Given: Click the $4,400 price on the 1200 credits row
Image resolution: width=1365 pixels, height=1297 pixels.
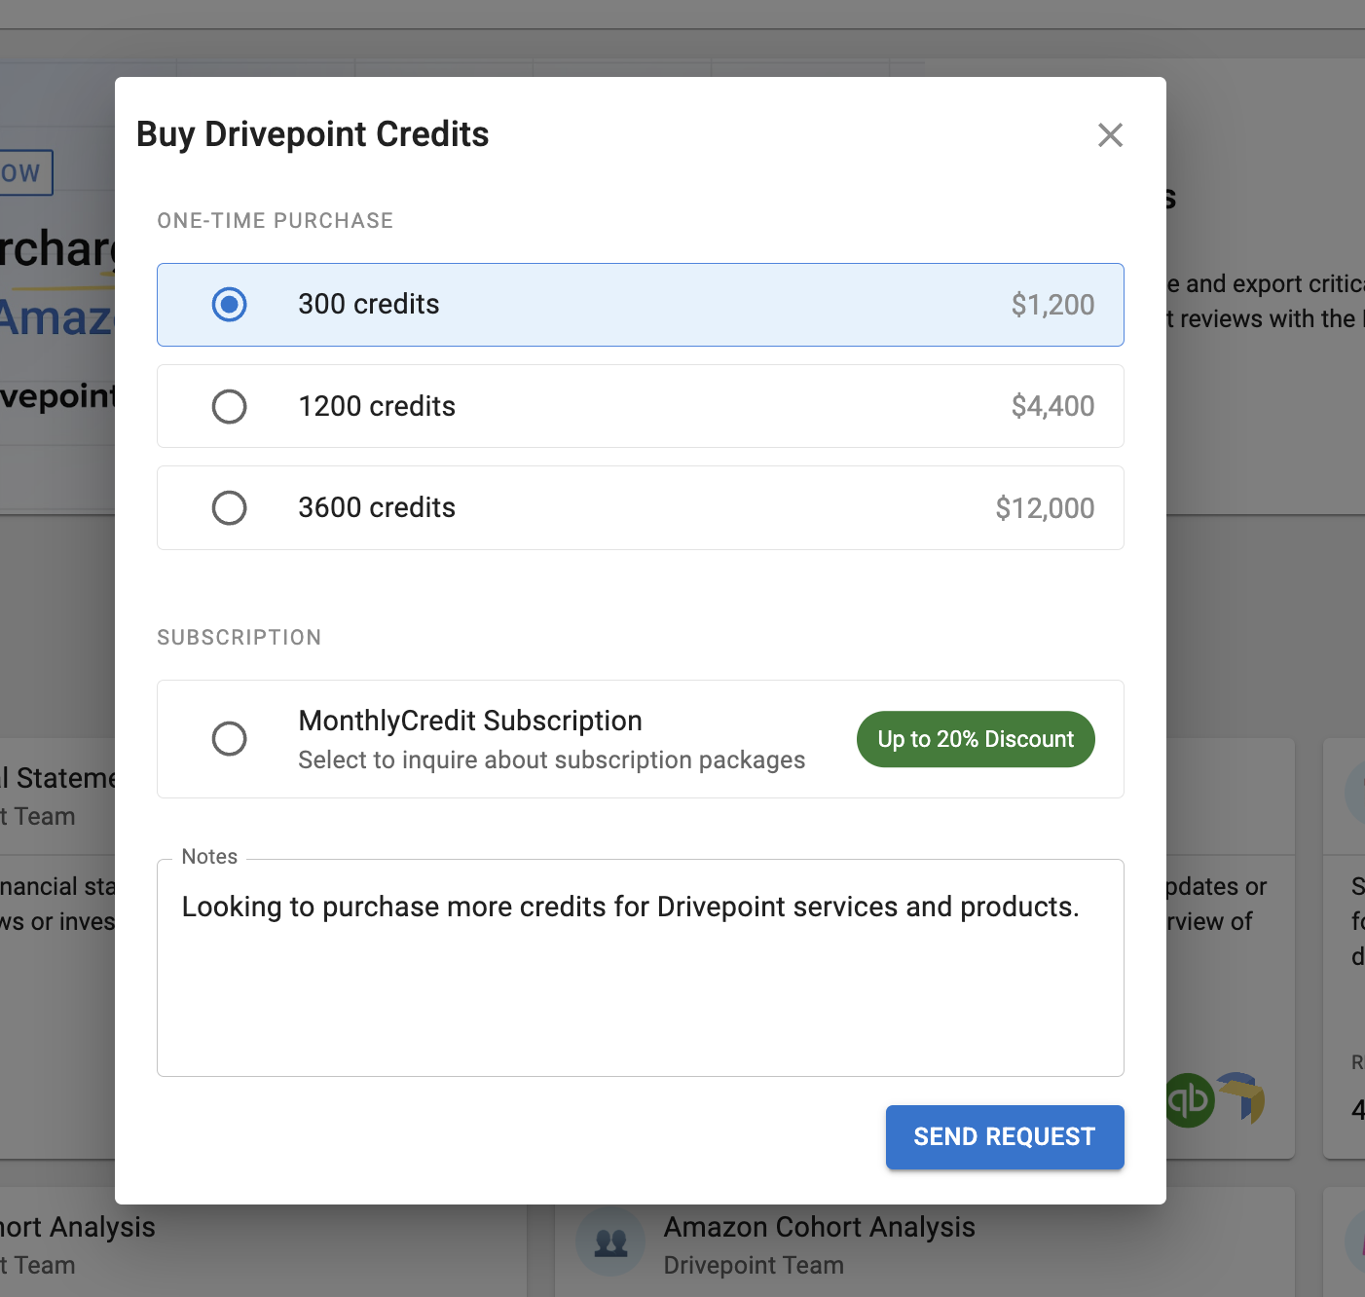Looking at the screenshot, I should pos(1051,406).
